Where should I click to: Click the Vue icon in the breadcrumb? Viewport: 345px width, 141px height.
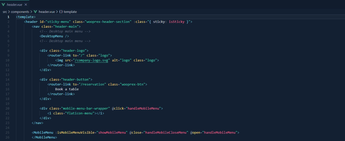pos(35,12)
